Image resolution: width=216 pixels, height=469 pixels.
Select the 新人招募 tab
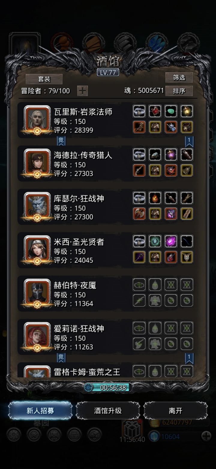pyautogui.click(x=40, y=411)
